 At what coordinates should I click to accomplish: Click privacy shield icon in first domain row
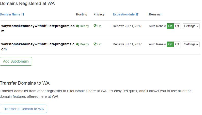pyautogui.click(x=95, y=26)
